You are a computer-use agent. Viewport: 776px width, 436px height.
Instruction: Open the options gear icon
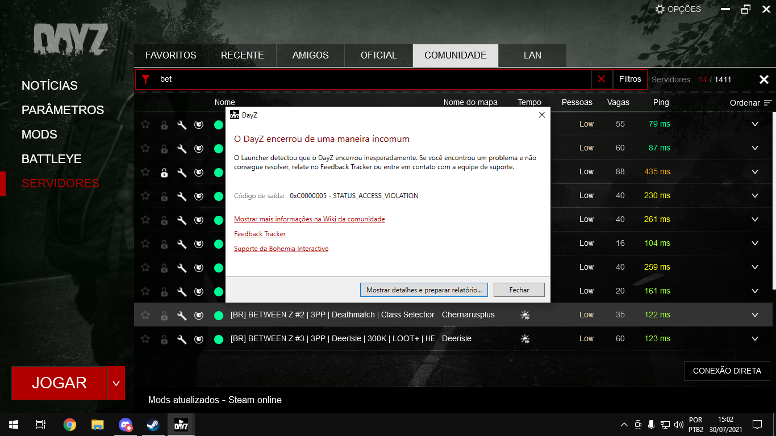tap(660, 9)
